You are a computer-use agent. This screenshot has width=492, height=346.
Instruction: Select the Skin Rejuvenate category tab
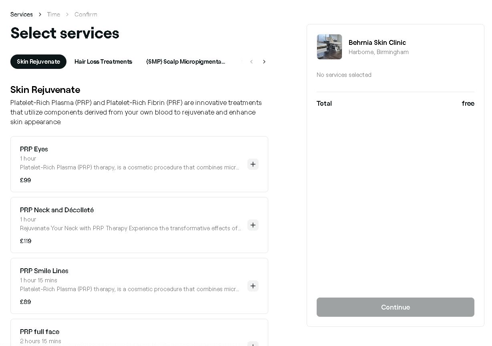coord(38,62)
